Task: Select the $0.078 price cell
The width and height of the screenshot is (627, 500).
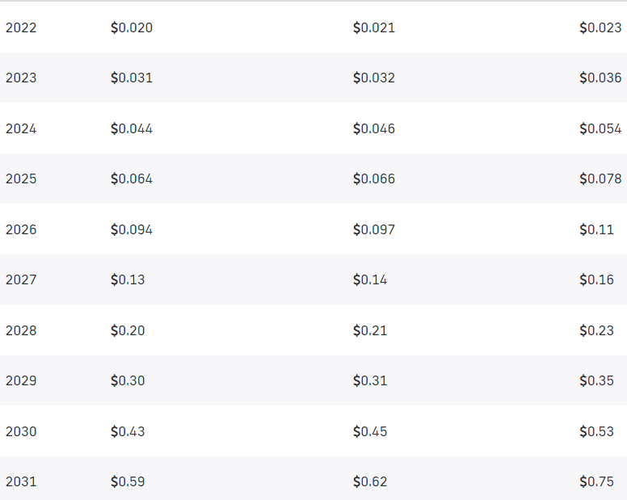Action: click(600, 179)
